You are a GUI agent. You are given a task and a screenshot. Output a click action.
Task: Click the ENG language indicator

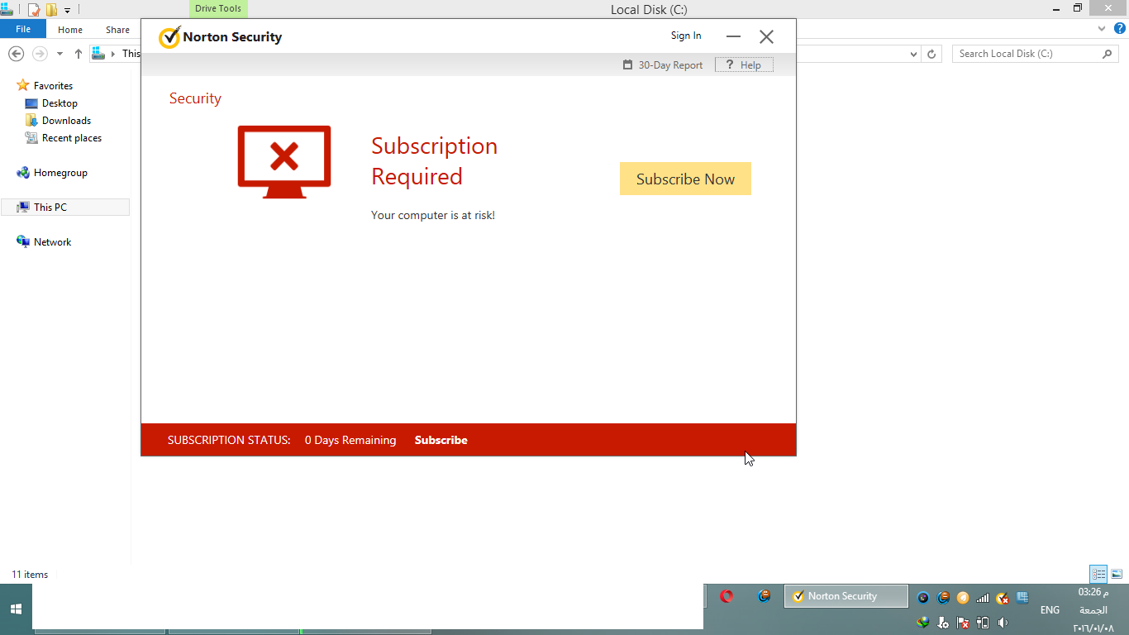tap(1050, 610)
